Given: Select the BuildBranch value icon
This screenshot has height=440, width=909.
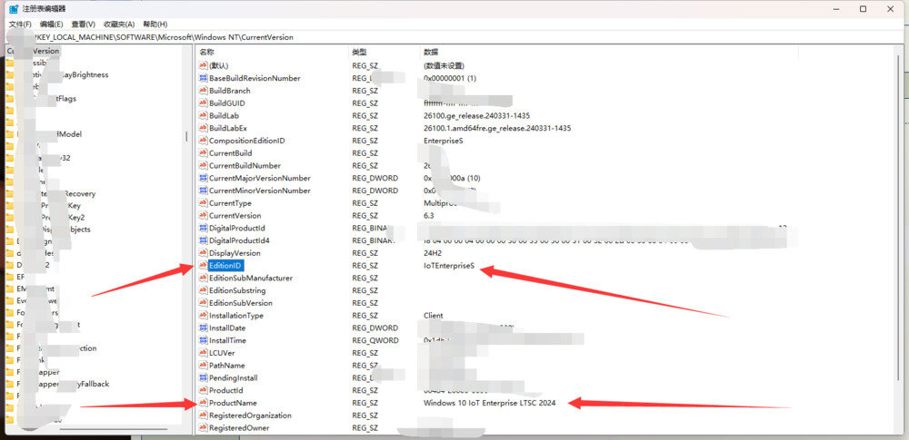Looking at the screenshot, I should click(x=203, y=91).
